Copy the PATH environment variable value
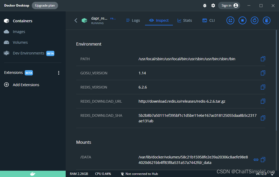This screenshot has width=279, height=177. [x=263, y=59]
